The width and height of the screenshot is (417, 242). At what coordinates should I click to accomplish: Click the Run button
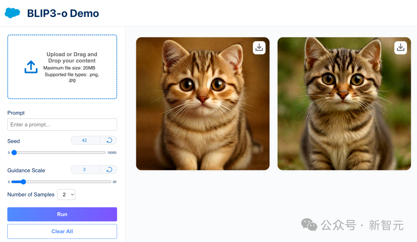coord(62,214)
